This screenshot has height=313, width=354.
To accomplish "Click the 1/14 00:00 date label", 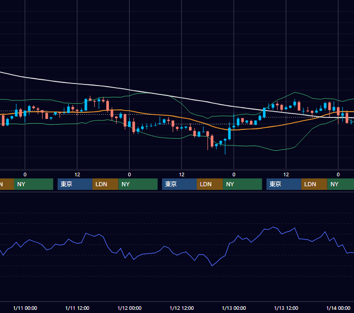I will [x=338, y=308].
